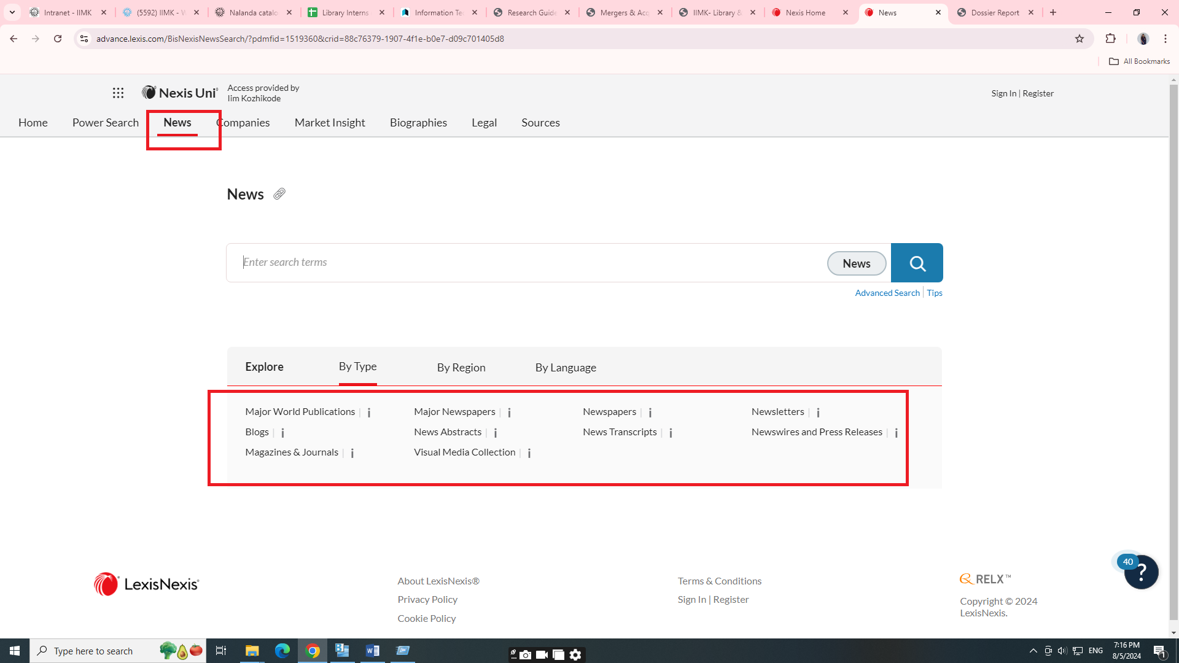The width and height of the screenshot is (1179, 663).
Task: Switch to the By Region tab
Action: click(461, 367)
